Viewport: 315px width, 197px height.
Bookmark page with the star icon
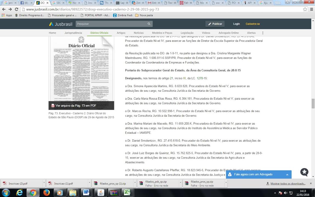305,9
